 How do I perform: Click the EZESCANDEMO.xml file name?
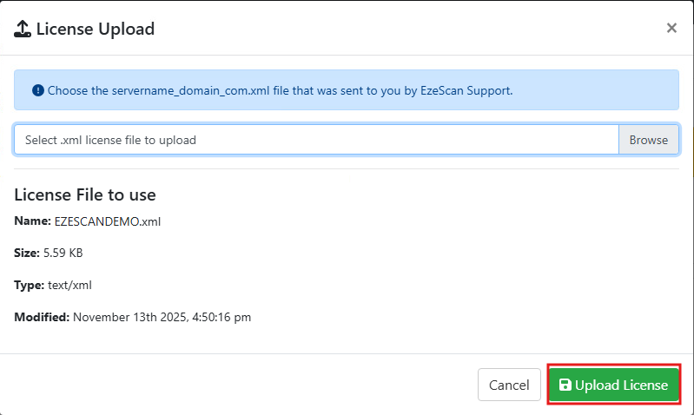pyautogui.click(x=108, y=221)
